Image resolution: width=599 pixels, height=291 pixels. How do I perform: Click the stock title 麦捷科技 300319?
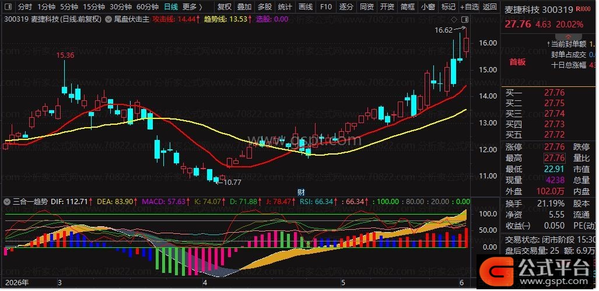(539, 9)
